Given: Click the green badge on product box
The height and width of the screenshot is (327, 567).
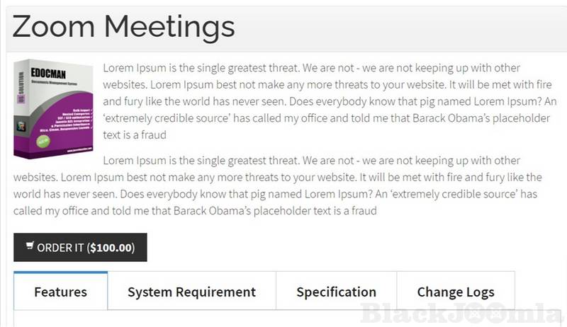Looking at the screenshot, I should pyautogui.click(x=43, y=141).
